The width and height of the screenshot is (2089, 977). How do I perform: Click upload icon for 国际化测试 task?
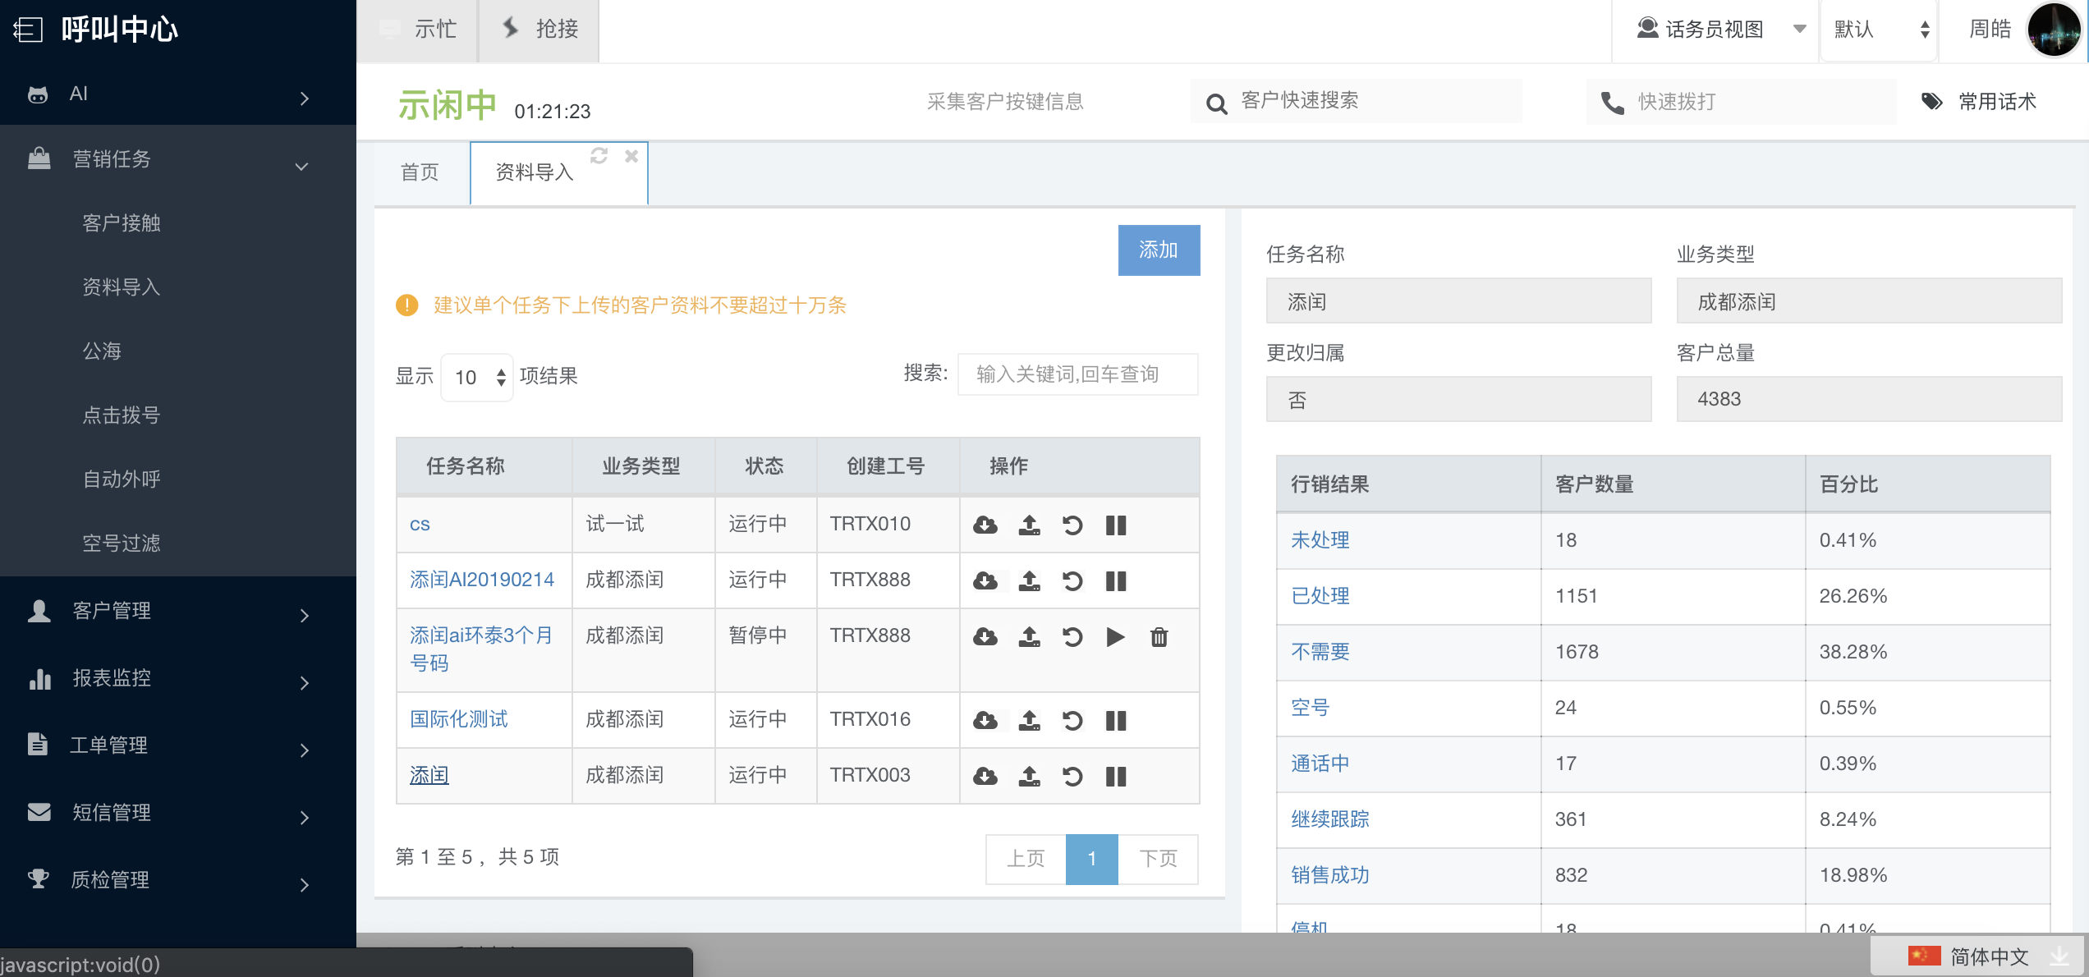1029,720
